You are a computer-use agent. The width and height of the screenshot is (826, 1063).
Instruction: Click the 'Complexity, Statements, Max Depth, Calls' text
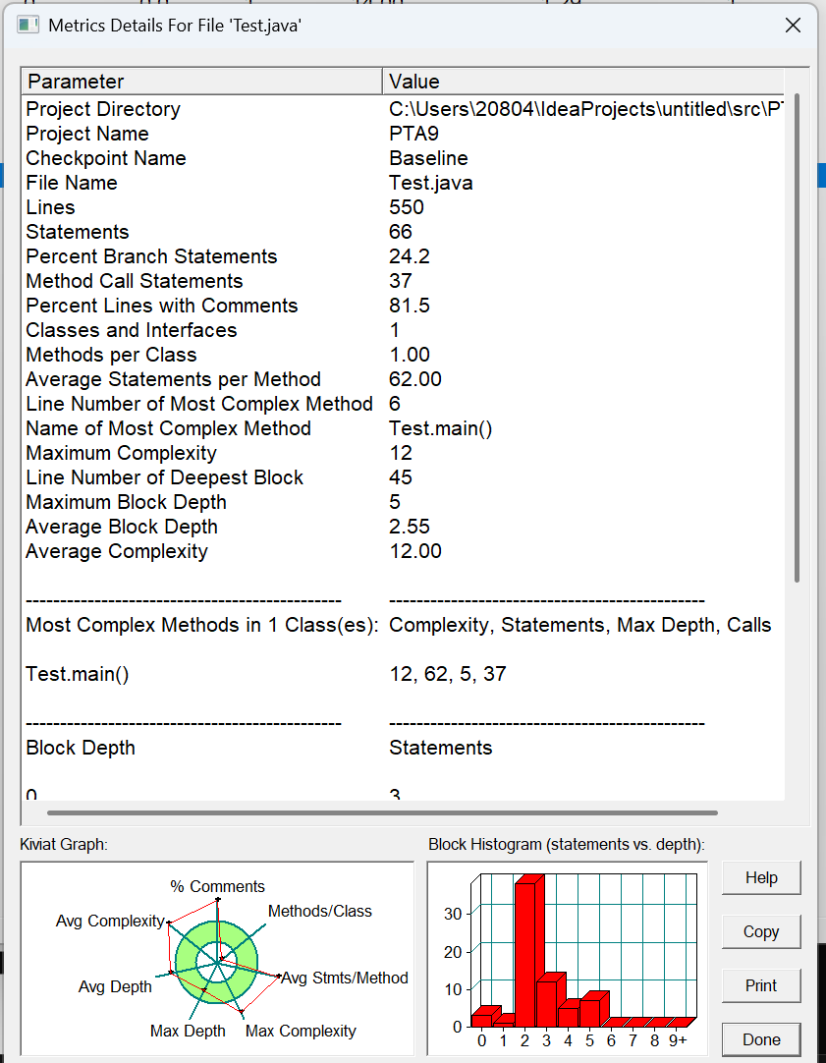pyautogui.click(x=580, y=625)
